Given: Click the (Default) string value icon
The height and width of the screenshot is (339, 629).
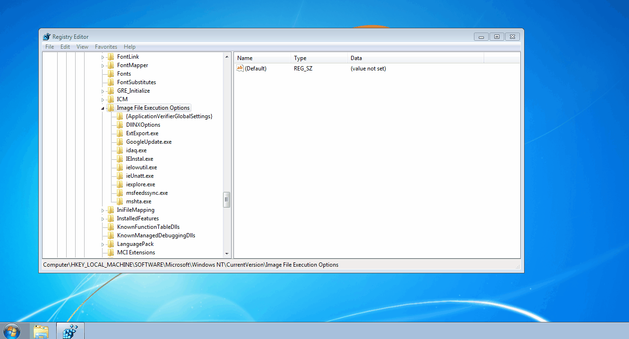Looking at the screenshot, I should (x=240, y=69).
